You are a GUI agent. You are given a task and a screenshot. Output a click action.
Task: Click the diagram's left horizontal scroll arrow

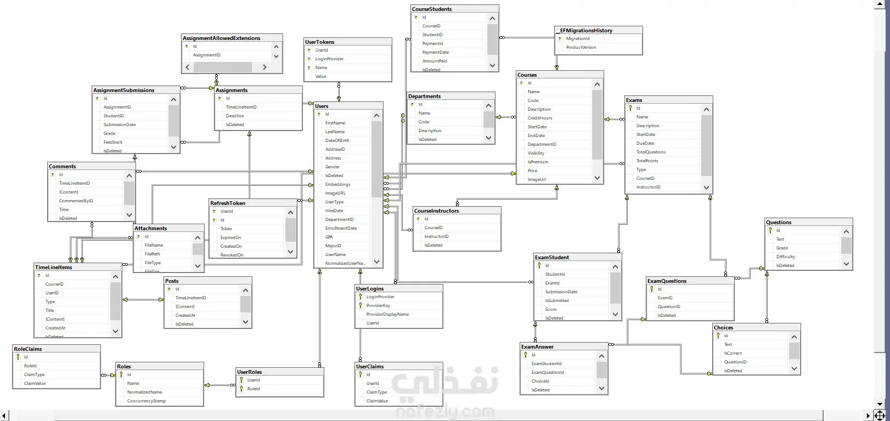pos(4,416)
